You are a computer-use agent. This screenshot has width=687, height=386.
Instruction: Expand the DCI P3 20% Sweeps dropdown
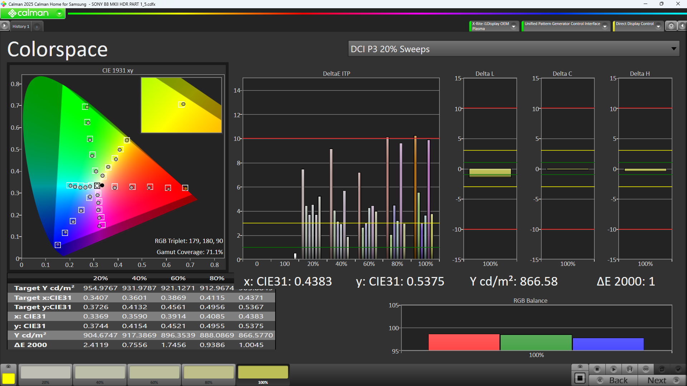[x=673, y=49]
